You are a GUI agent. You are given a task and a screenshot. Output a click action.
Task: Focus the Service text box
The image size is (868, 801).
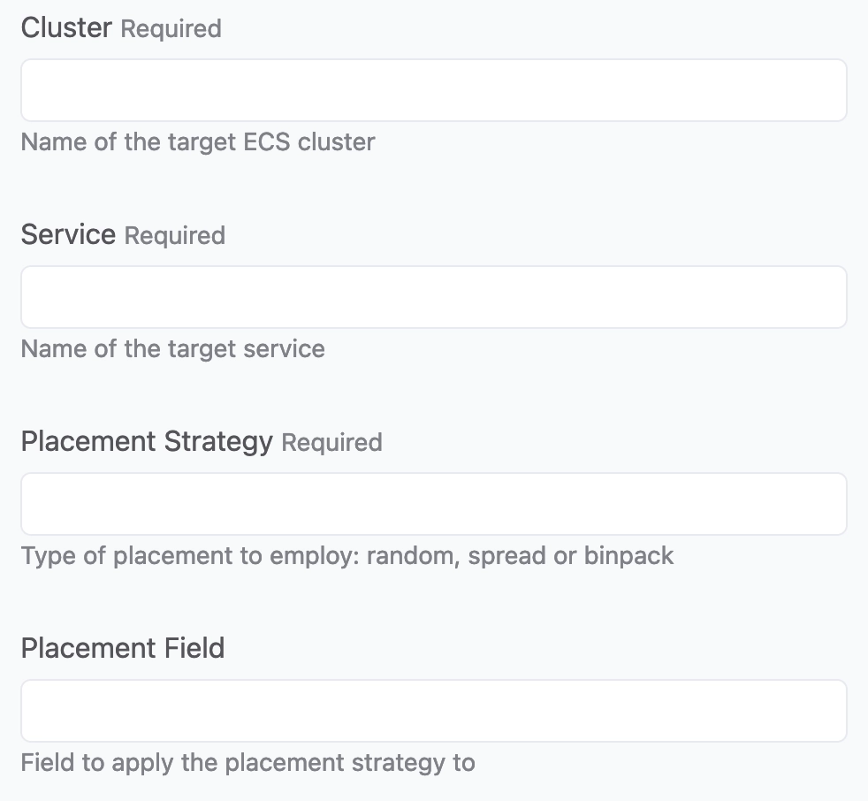coord(434,297)
